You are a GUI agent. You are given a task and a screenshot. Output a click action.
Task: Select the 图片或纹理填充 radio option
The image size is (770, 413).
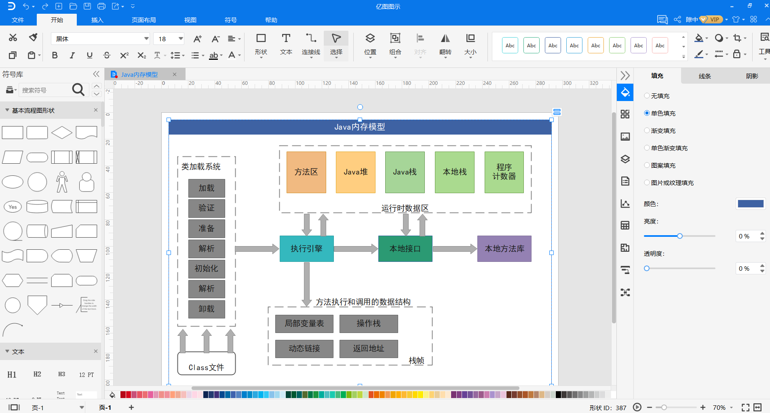pyautogui.click(x=647, y=183)
